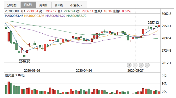The height and width of the screenshot is (98, 176).
Task: Zoom in with the plus icon
Action: click(141, 65)
